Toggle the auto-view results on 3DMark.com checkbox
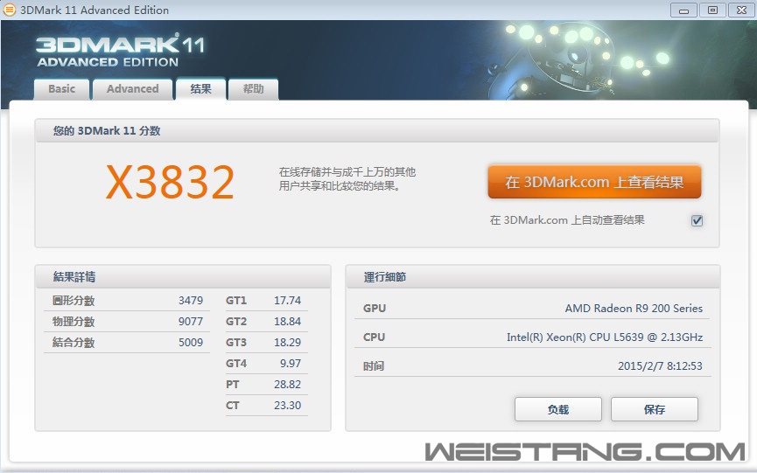Viewport: 757px width, 473px height. pos(697,220)
